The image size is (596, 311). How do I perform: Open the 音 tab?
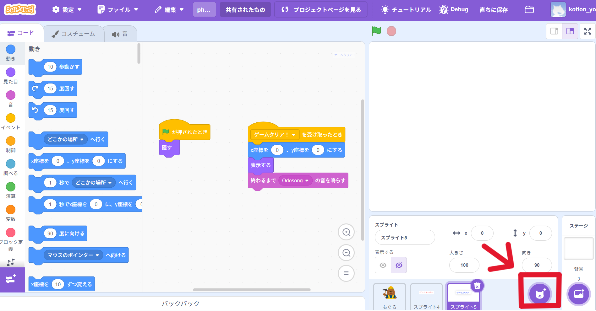120,34
